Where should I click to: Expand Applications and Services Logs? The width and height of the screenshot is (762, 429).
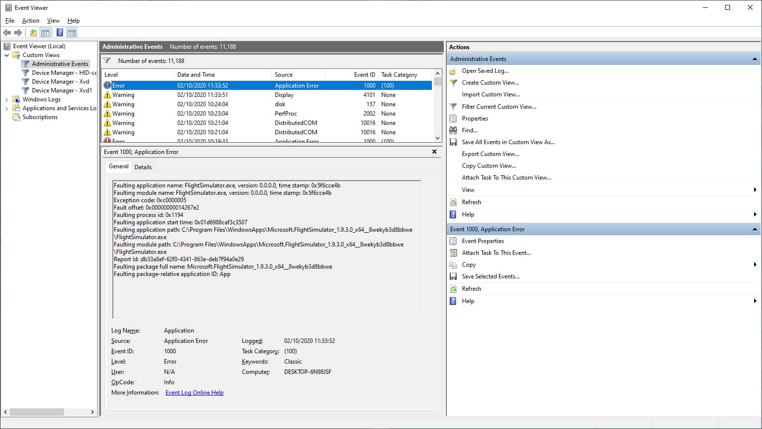[x=6, y=108]
